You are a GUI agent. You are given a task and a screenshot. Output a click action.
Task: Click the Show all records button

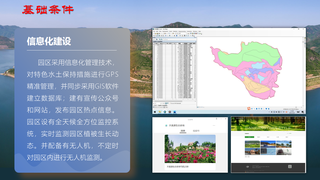tap(166, 103)
